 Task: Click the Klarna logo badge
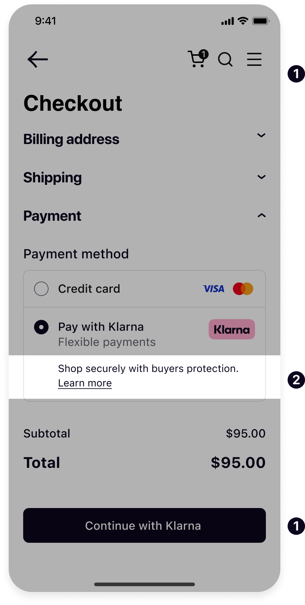232,329
